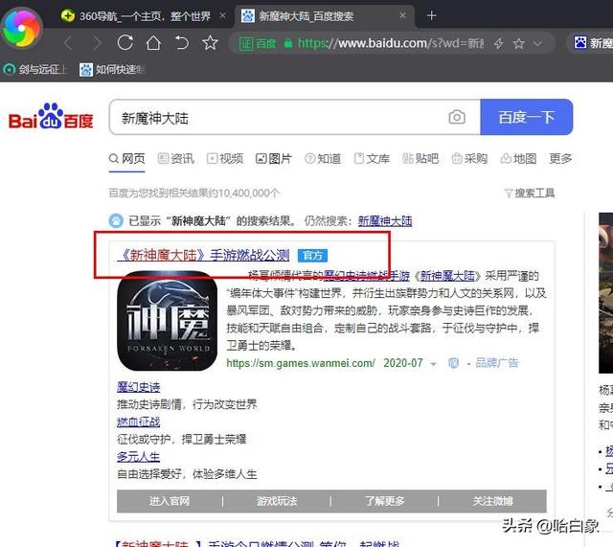The width and height of the screenshot is (613, 547).
Task: Open the 《新神魔大陆》 link in the description
Action: click(447, 276)
